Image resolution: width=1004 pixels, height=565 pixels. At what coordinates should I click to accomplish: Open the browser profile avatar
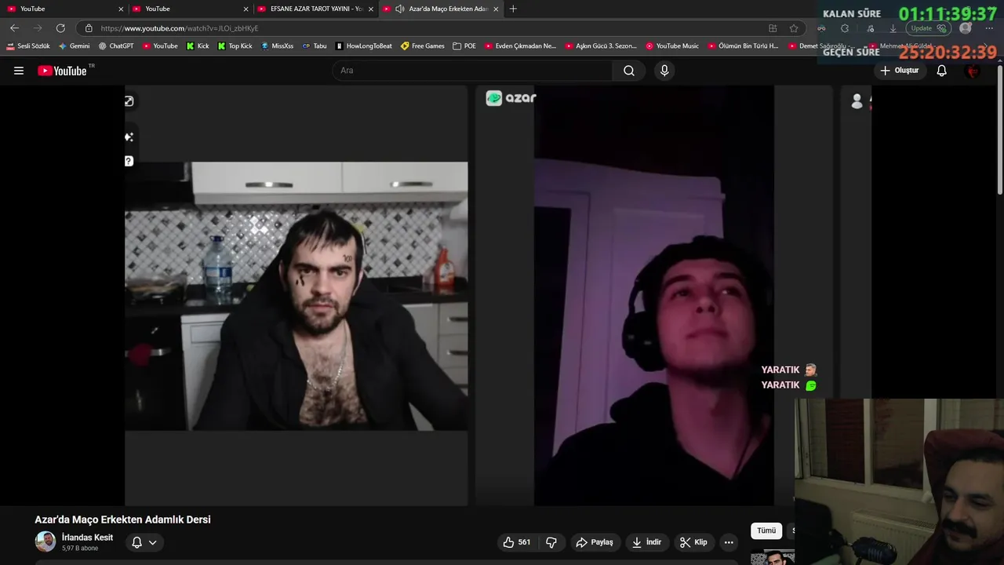(966, 28)
